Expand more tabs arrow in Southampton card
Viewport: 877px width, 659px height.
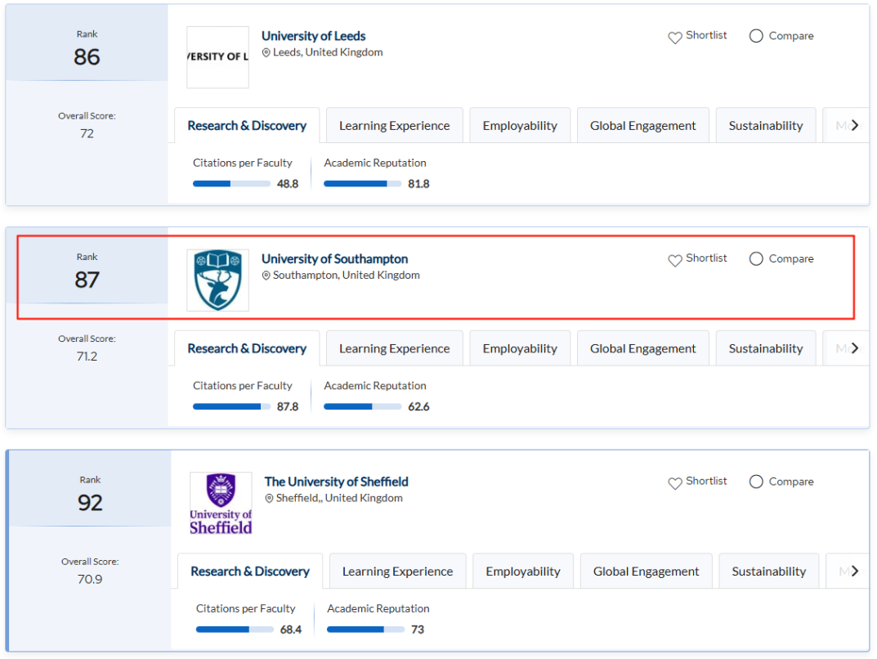pos(854,348)
